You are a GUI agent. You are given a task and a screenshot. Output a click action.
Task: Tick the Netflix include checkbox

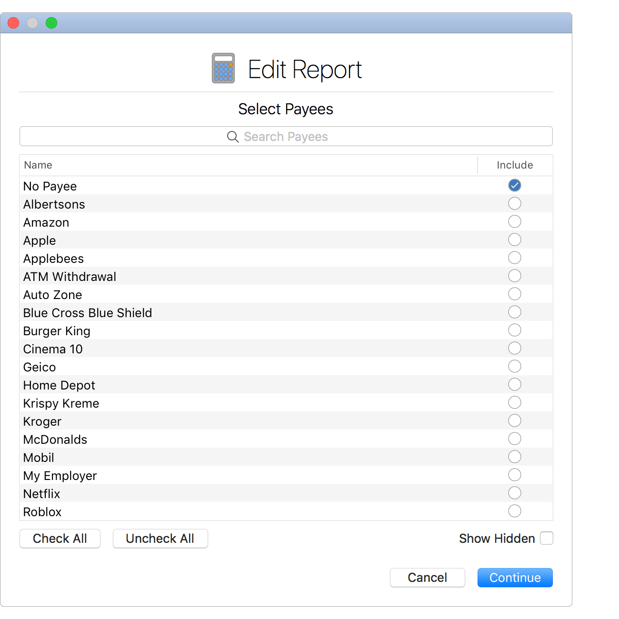[515, 493]
